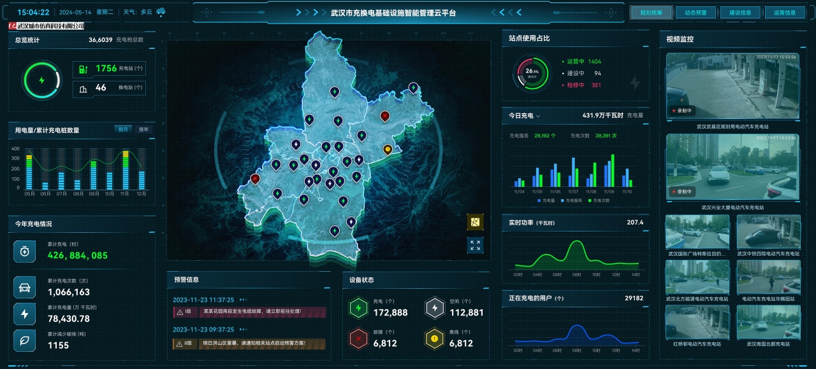Click the red fault hexagon status icon
Image resolution: width=816 pixels, height=369 pixels.
coord(358,338)
